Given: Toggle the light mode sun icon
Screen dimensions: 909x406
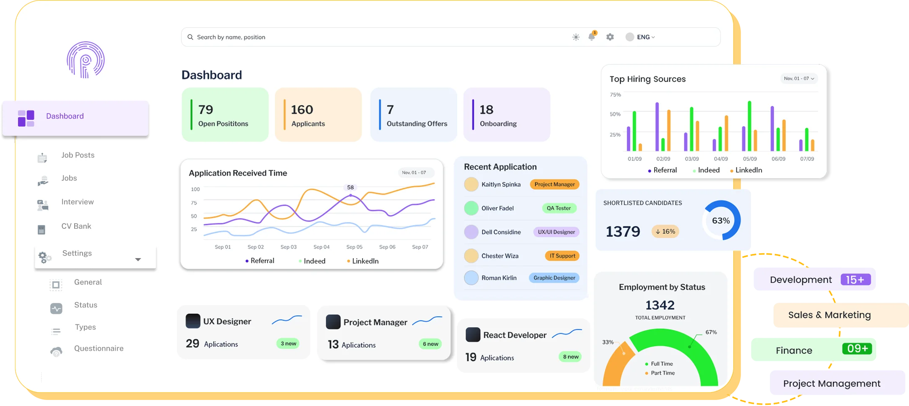Looking at the screenshot, I should [x=575, y=37].
